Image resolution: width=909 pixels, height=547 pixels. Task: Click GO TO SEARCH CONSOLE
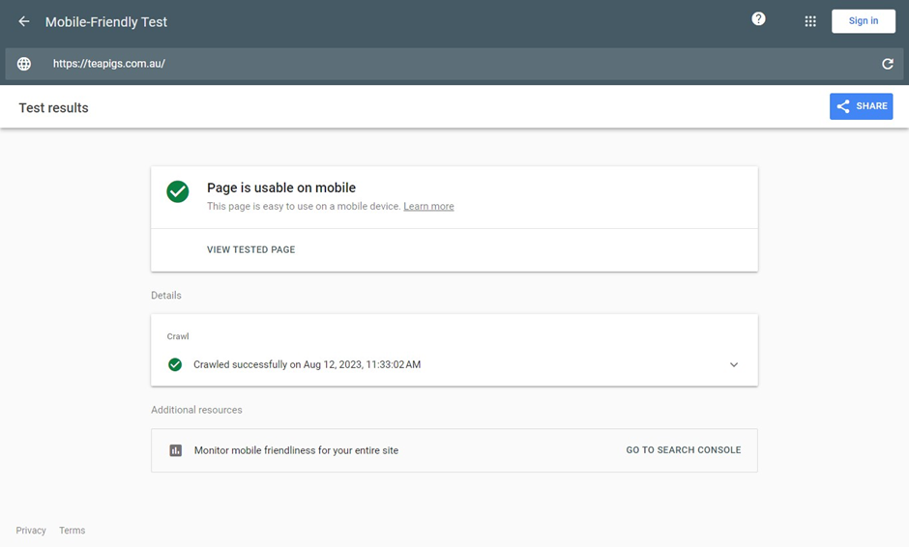click(x=684, y=450)
